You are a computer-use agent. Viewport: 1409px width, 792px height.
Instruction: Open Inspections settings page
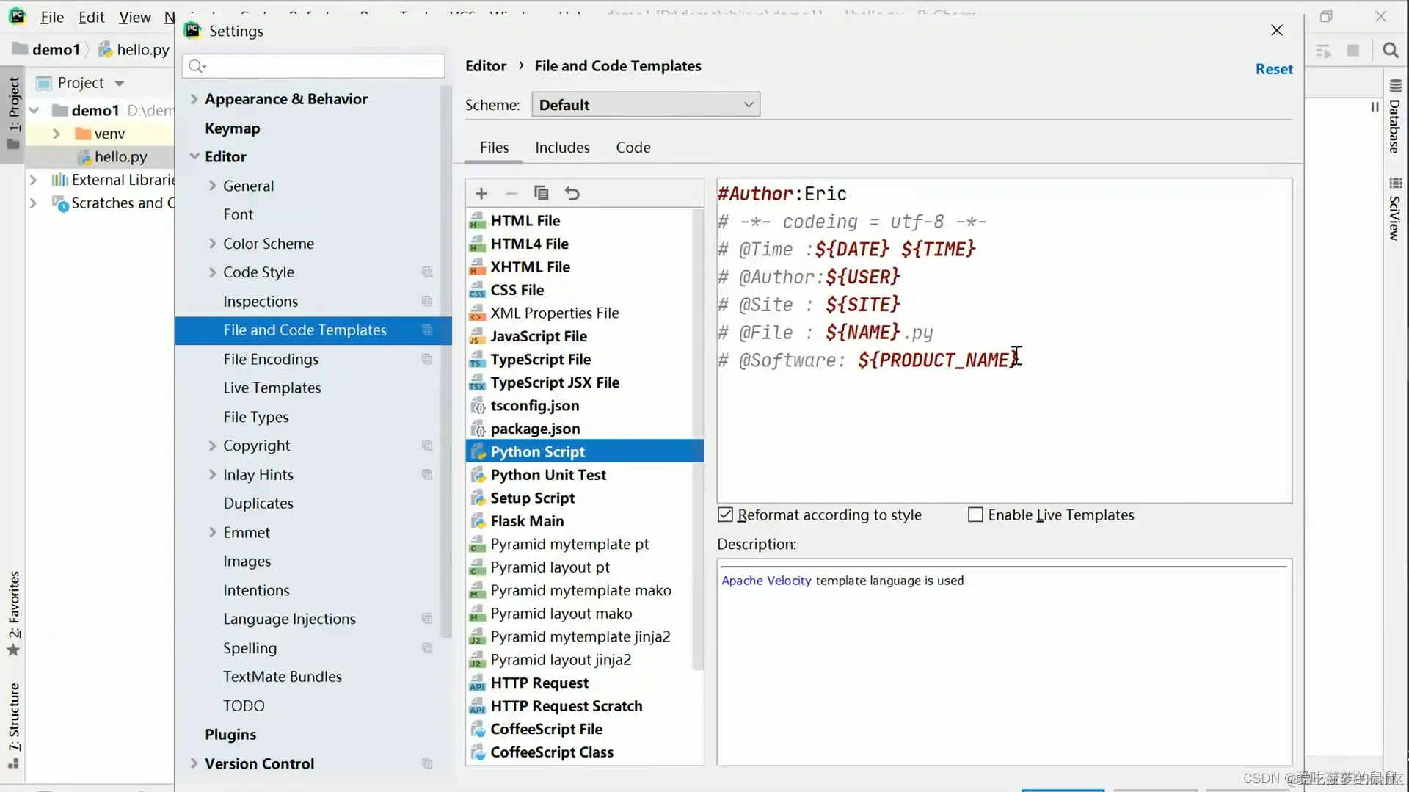261,302
